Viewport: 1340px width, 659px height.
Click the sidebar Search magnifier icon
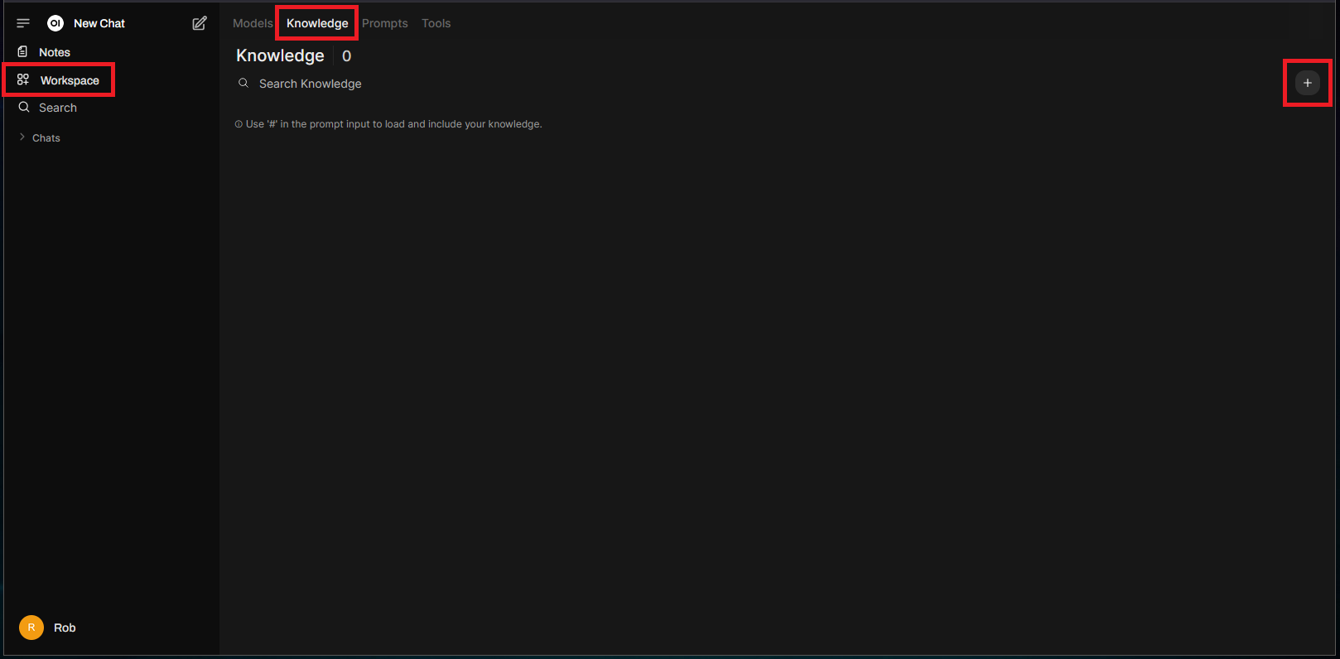pyautogui.click(x=24, y=107)
